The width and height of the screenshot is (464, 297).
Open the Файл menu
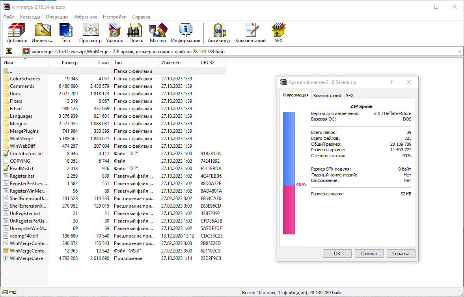point(9,17)
